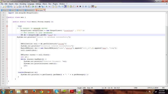
Task: Click in the 'DBCursor cursor = coll.find();' line
Action: click(35, 55)
